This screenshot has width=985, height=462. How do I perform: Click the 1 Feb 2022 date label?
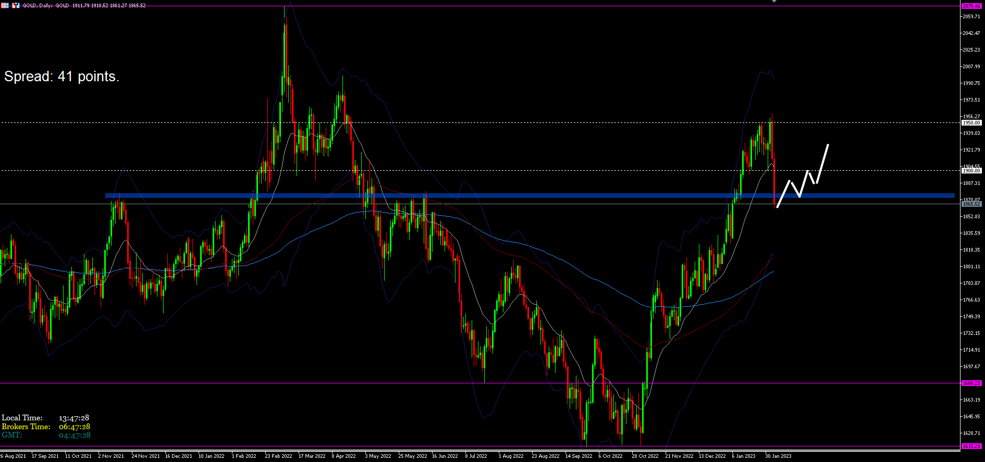[244, 456]
